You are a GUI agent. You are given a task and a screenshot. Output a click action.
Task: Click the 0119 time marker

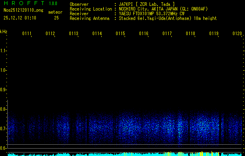[214, 34]
